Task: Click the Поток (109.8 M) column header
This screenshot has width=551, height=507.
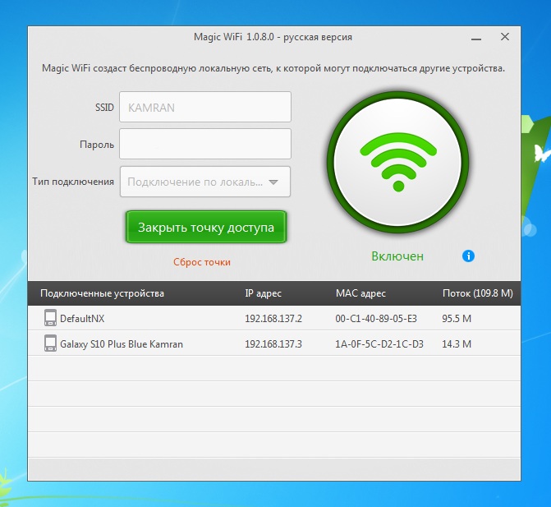Action: pos(477,293)
